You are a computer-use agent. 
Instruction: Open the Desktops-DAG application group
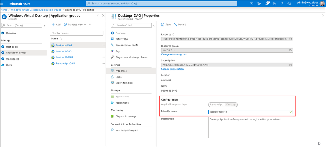[x=64, y=45]
